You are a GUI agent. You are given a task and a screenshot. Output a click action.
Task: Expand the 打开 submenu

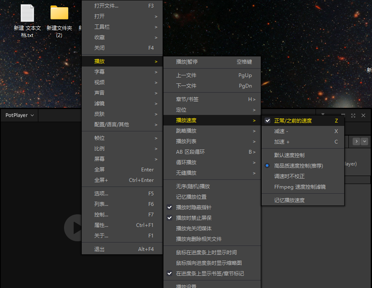click(x=122, y=16)
